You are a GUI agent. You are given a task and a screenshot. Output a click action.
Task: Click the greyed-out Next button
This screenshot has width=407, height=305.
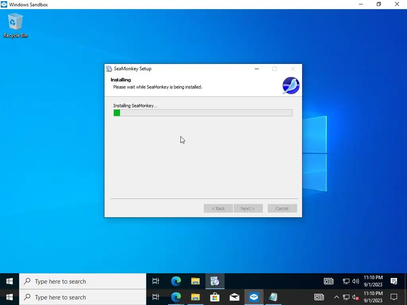point(248,208)
